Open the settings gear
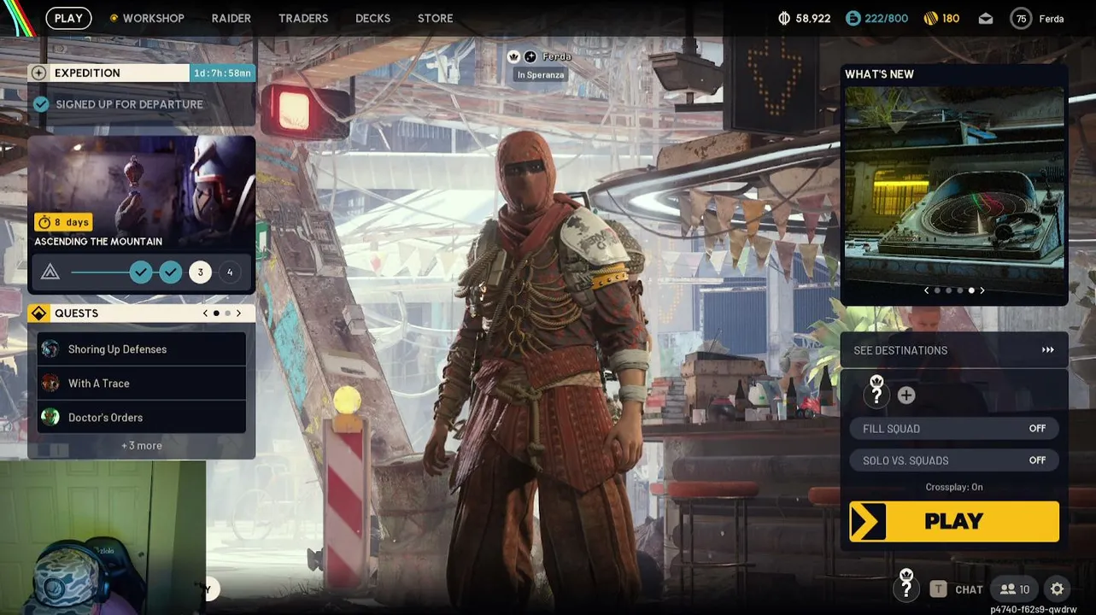This screenshot has height=615, width=1096. 1057,589
